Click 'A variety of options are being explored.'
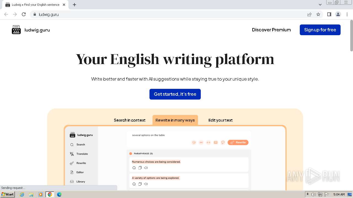 pos(156,178)
